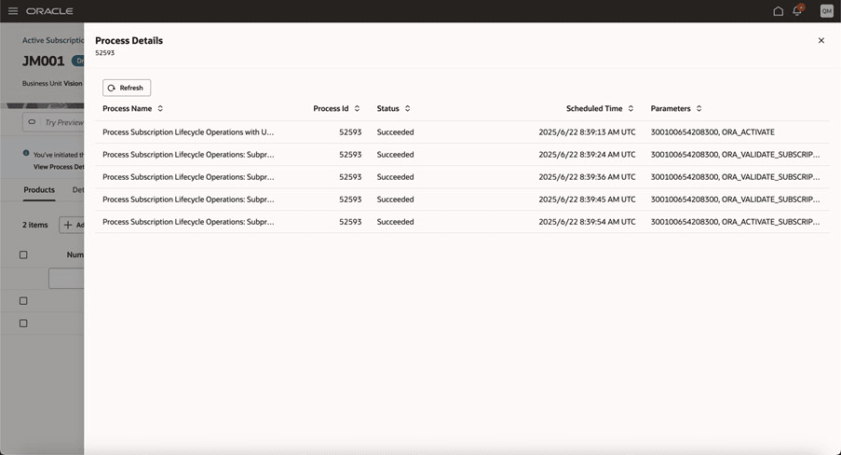Viewport: 841px width, 455px height.
Task: Click the Scheduled Time header text
Action: click(x=594, y=108)
